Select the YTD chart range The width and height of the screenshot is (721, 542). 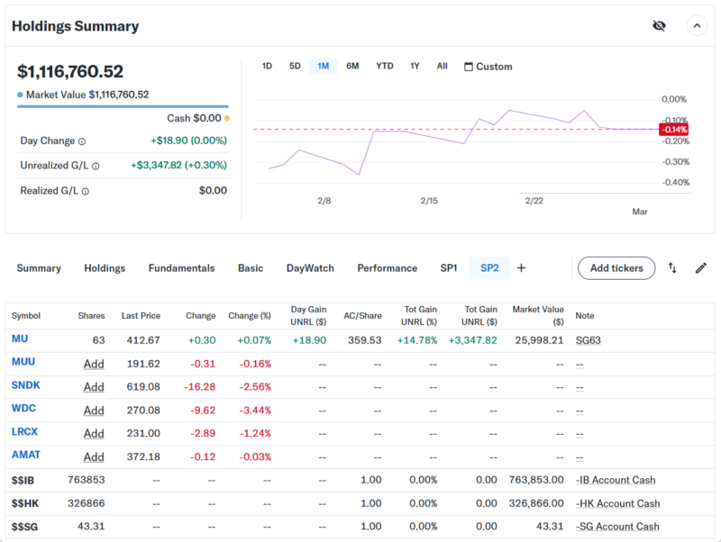point(385,67)
